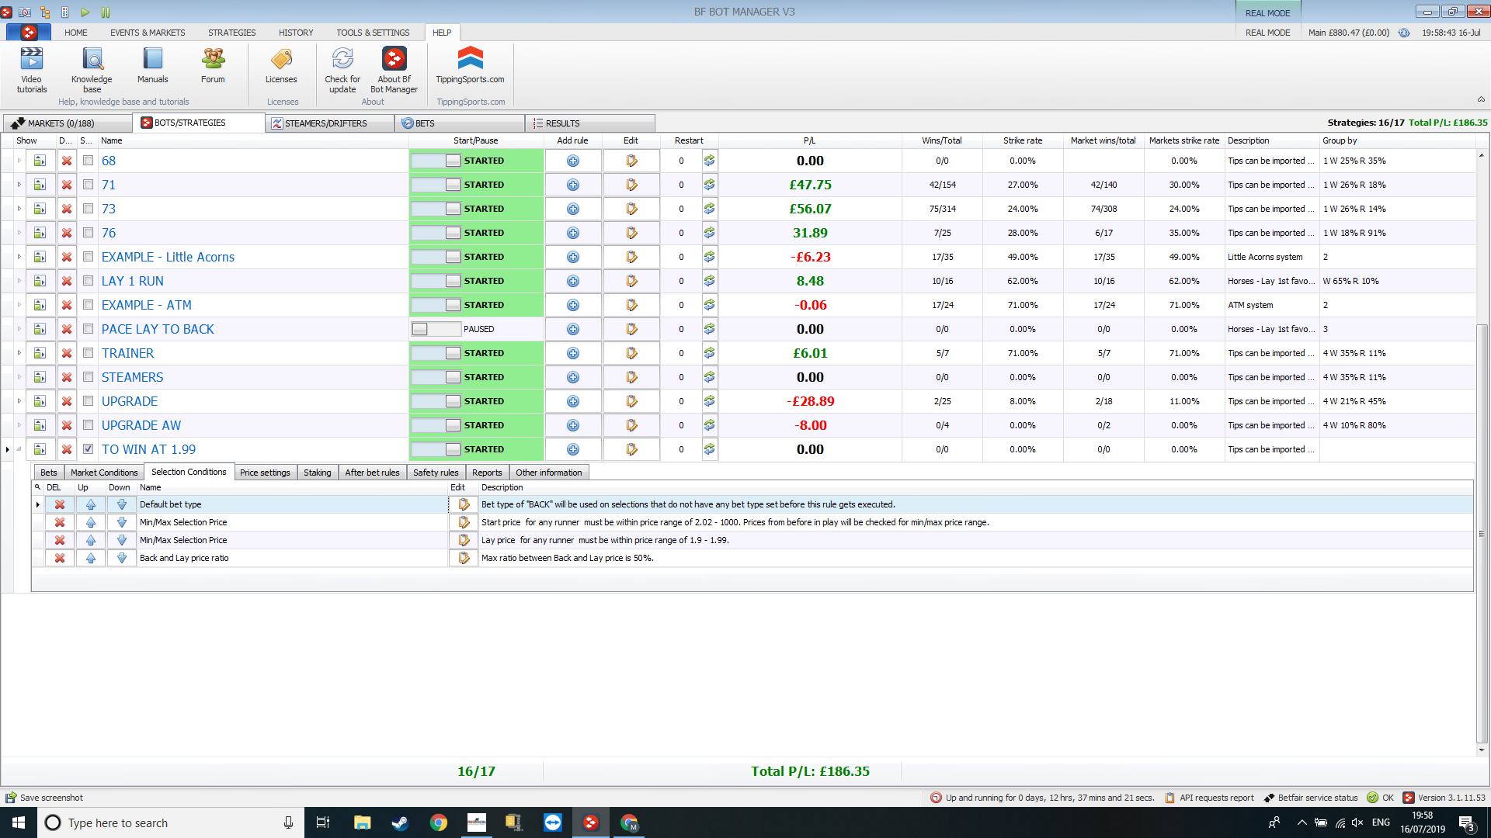Viewport: 1491px width, 838px height.
Task: Edit the UPGRADE strategy
Action: 631,401
